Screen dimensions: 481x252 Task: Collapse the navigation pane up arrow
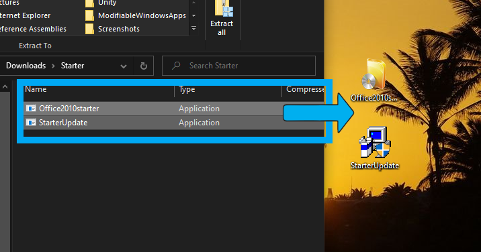[x=5, y=87]
